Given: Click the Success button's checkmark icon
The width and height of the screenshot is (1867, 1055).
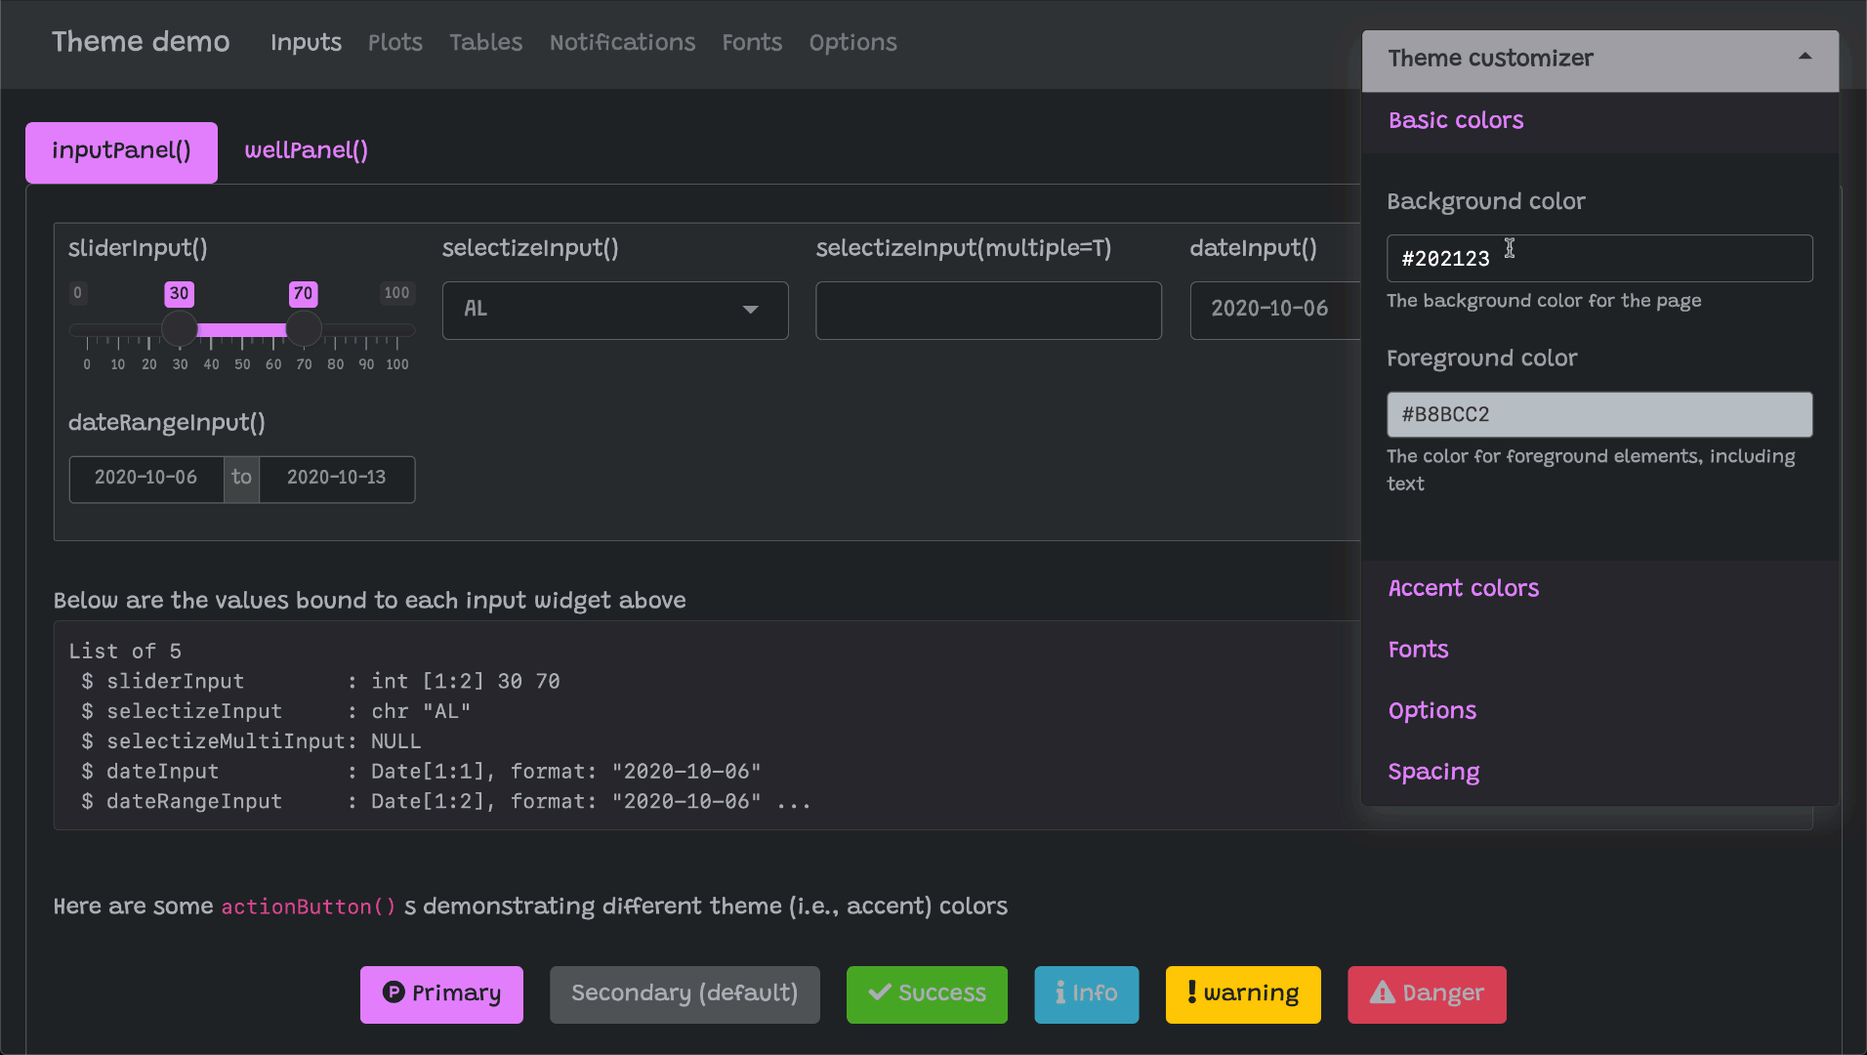Looking at the screenshot, I should [880, 992].
